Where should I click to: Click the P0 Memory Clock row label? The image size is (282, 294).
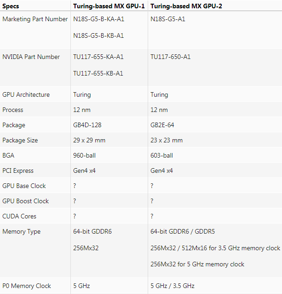pos(27,286)
